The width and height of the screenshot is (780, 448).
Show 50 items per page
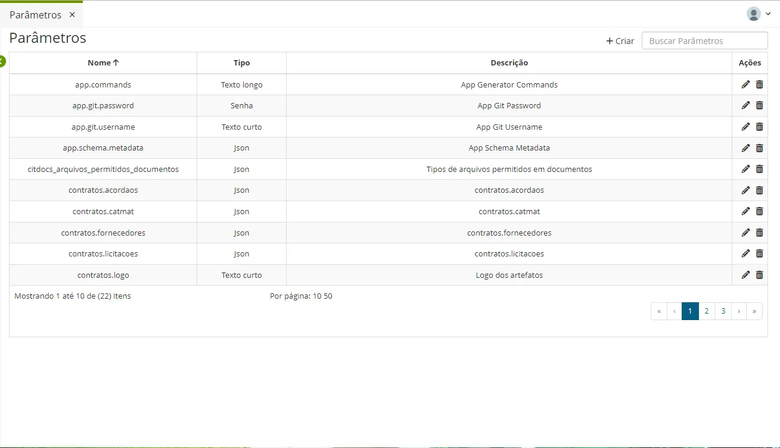pyautogui.click(x=328, y=296)
